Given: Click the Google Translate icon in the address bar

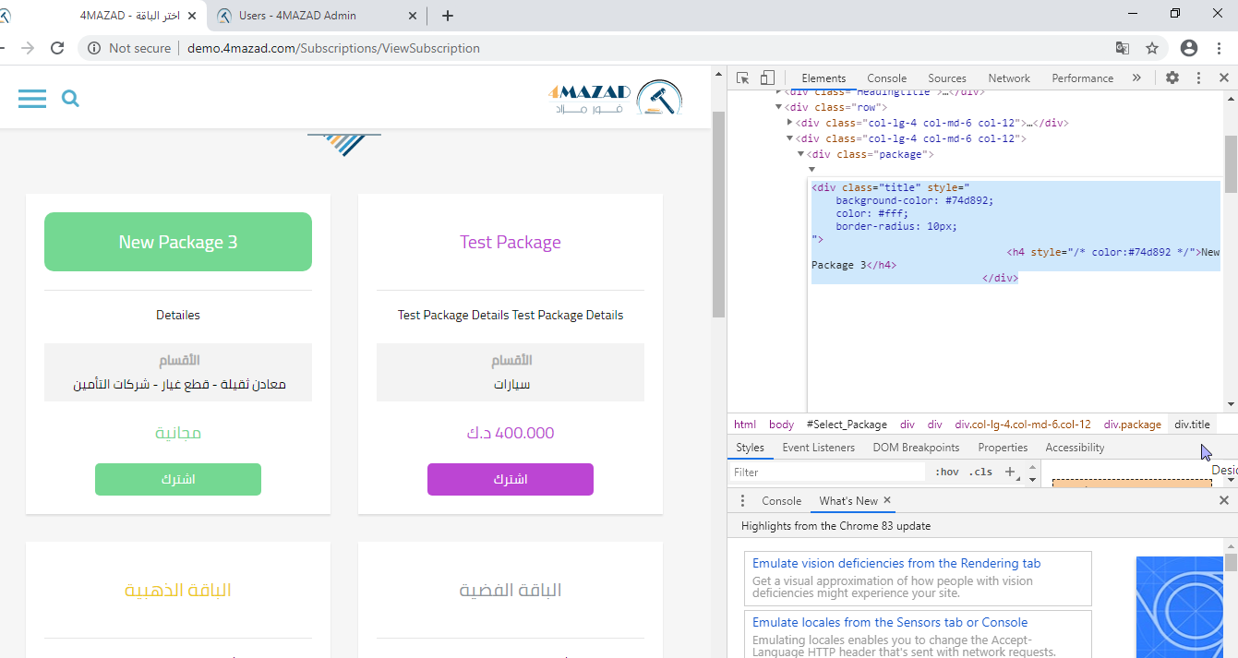Looking at the screenshot, I should point(1122,48).
